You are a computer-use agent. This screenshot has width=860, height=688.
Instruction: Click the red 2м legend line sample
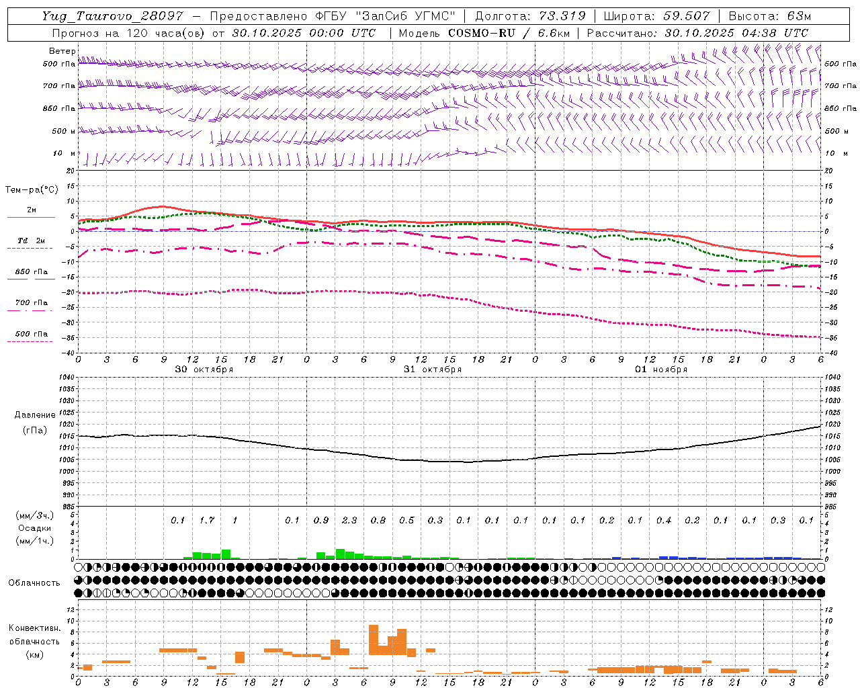pos(31,218)
